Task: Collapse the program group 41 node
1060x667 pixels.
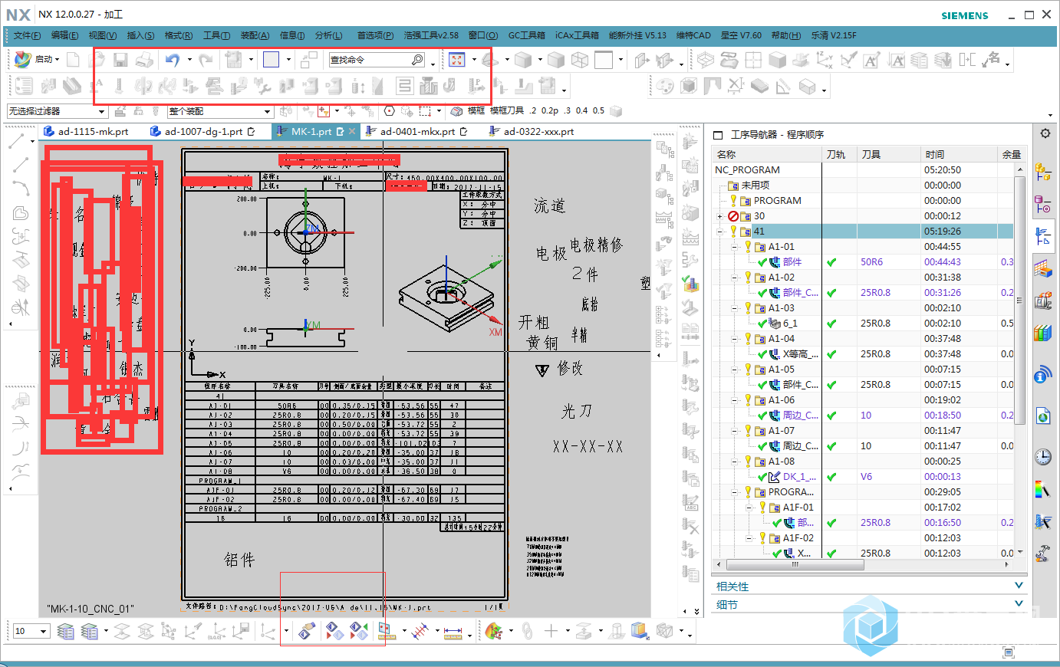Action: [x=719, y=232]
